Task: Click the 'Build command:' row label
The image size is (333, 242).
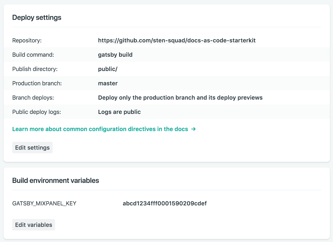Action: (x=33, y=55)
